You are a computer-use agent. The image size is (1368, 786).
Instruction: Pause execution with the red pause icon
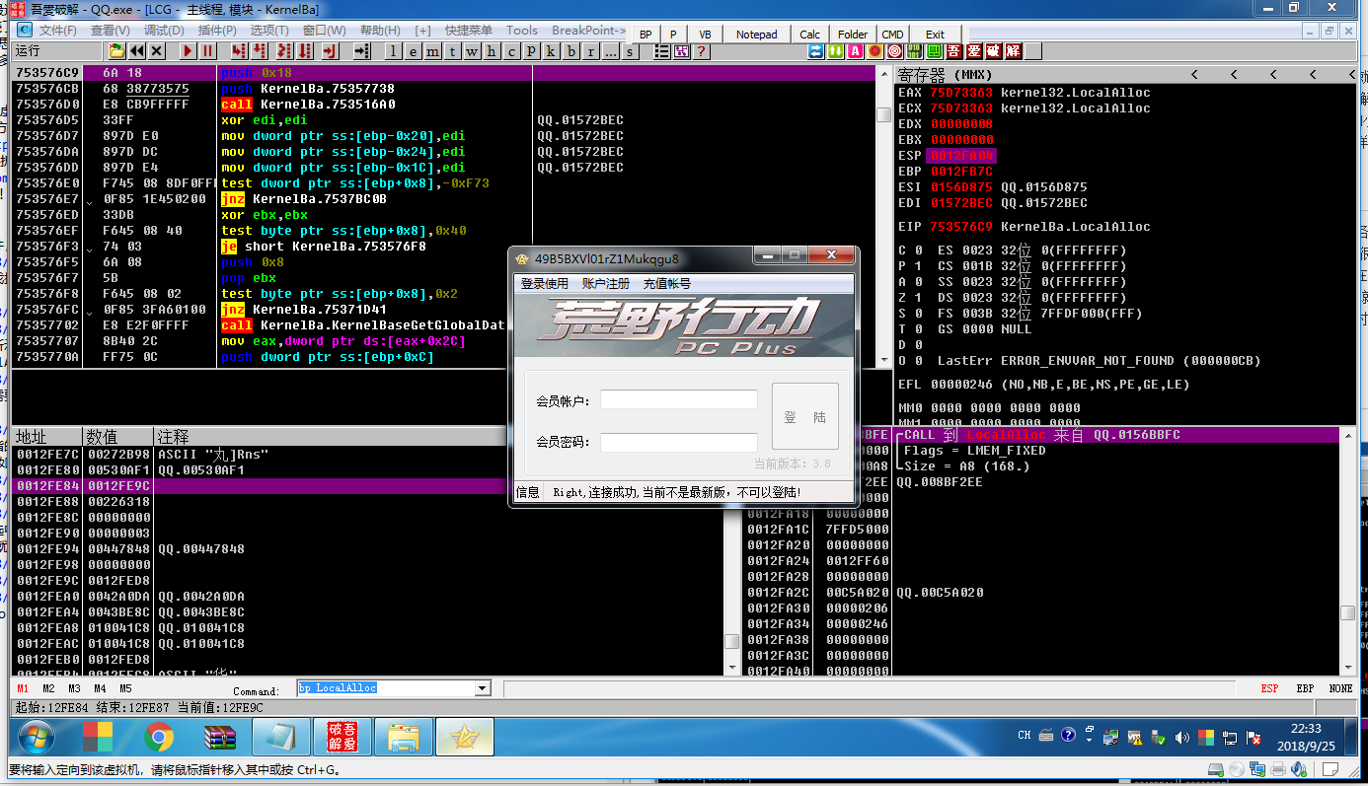point(207,50)
